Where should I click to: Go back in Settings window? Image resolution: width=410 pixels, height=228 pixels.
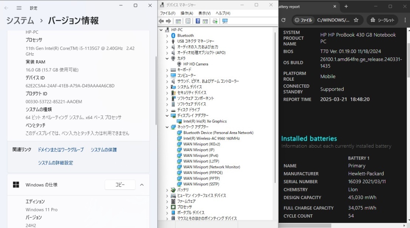(x=6, y=8)
